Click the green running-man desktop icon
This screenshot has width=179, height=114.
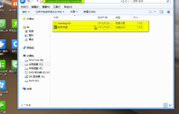coord(15,24)
